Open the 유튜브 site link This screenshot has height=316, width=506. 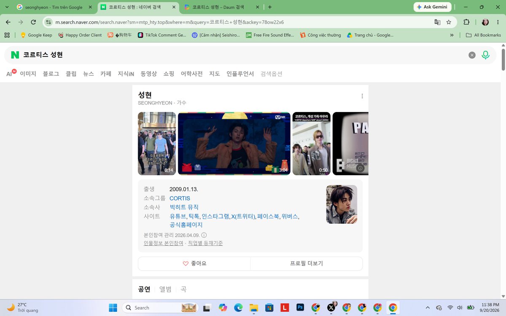pos(178,216)
